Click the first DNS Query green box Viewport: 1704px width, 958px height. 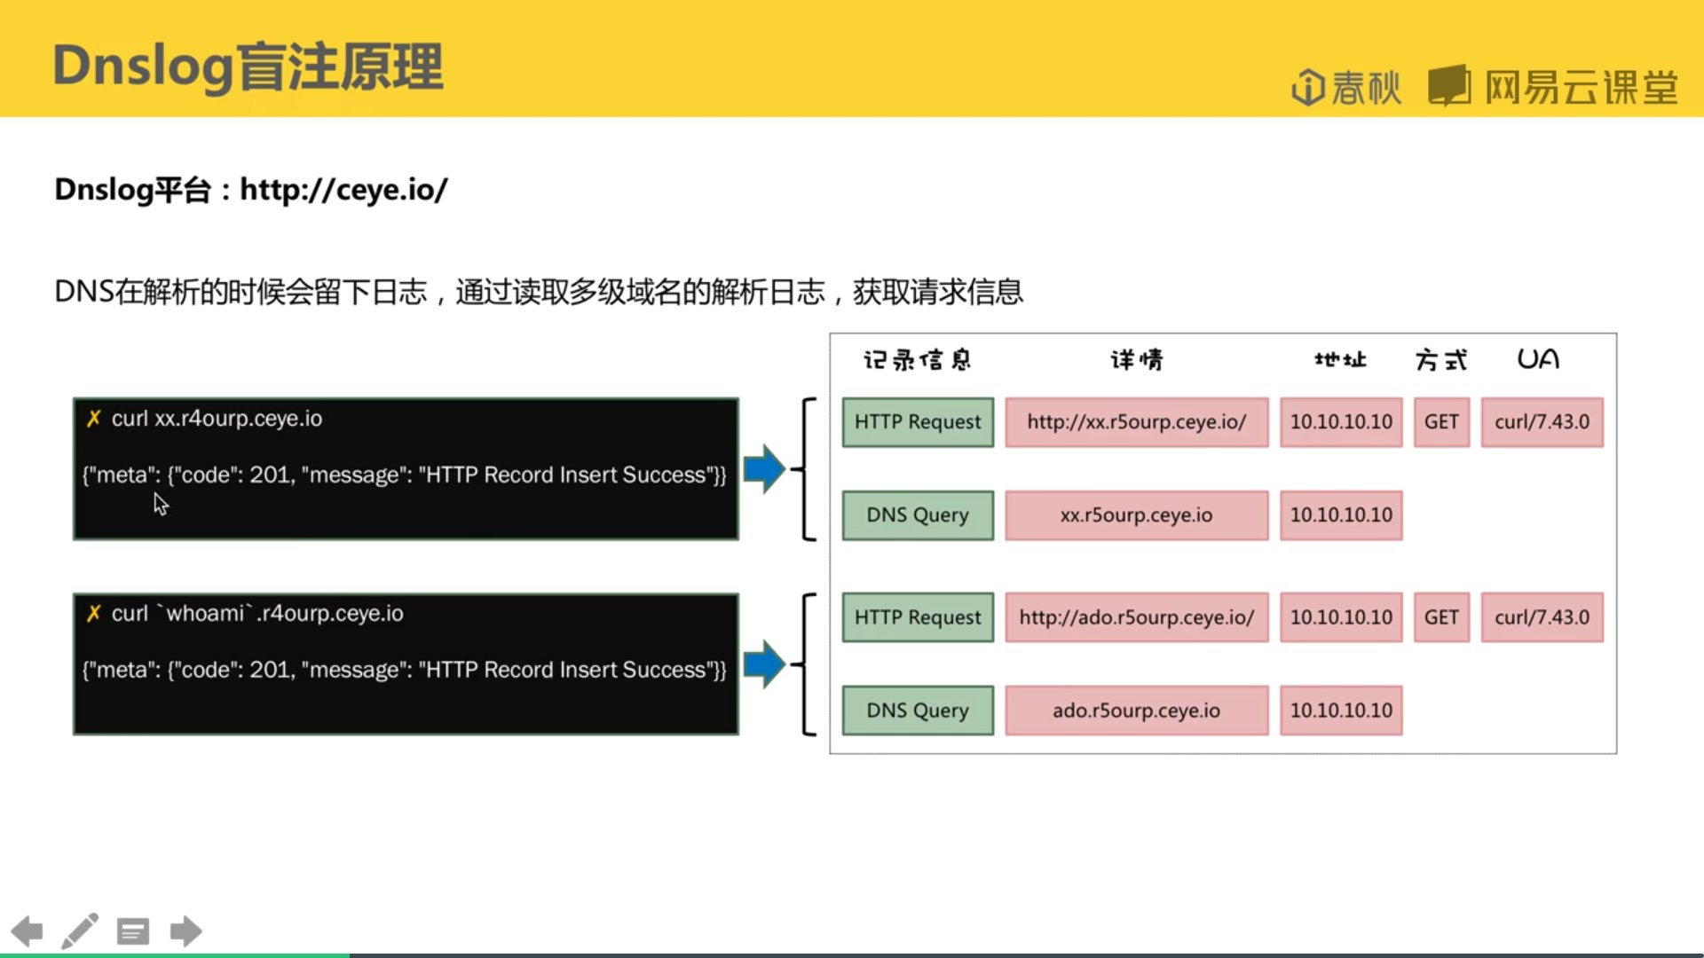(x=918, y=515)
